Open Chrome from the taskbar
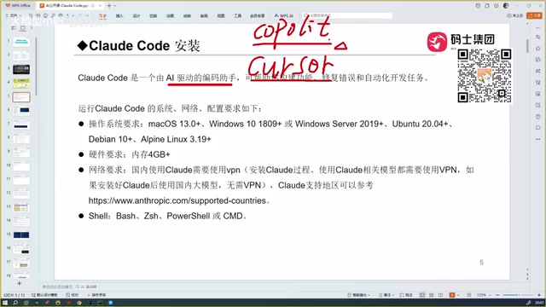The width and height of the screenshot is (546, 307). point(79,303)
